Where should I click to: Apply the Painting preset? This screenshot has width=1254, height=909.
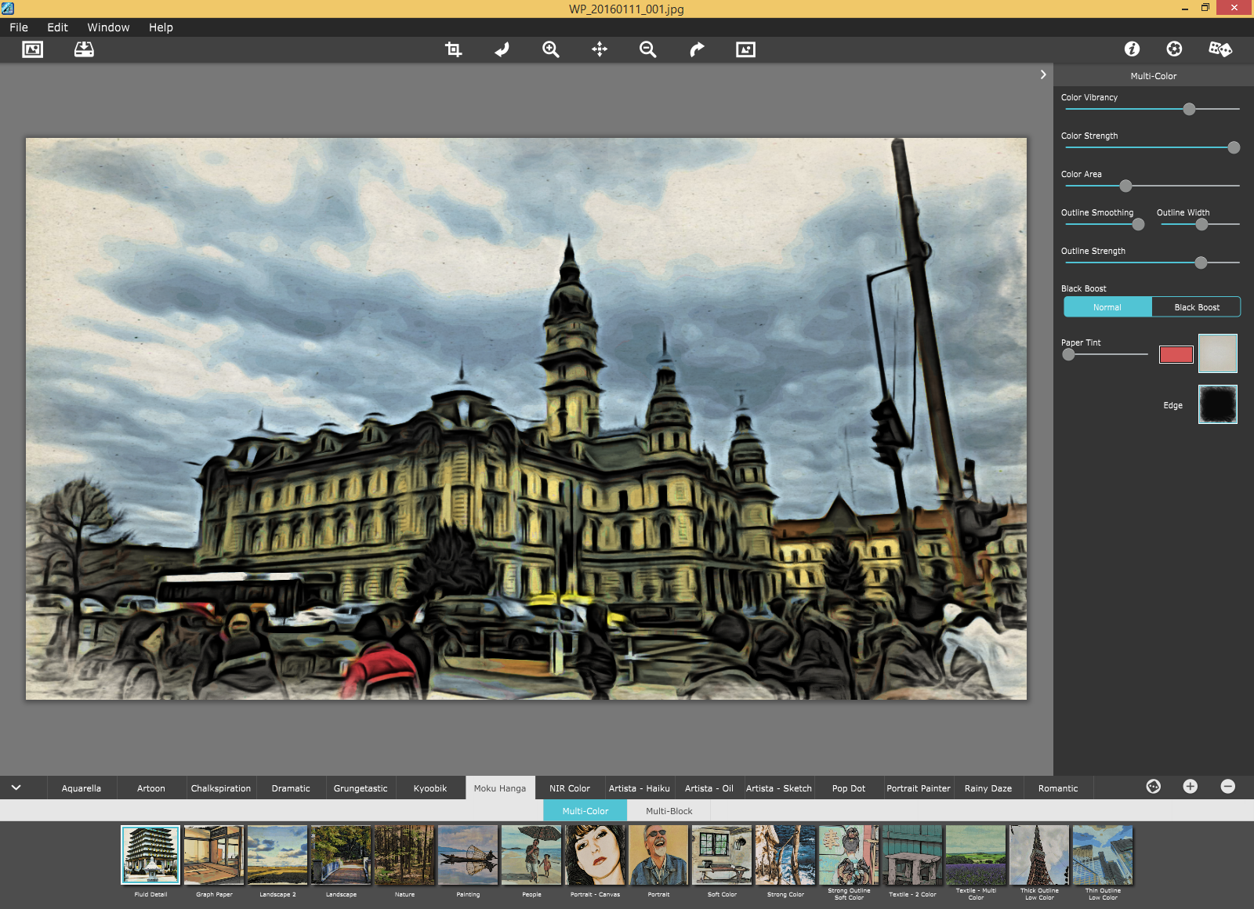468,855
